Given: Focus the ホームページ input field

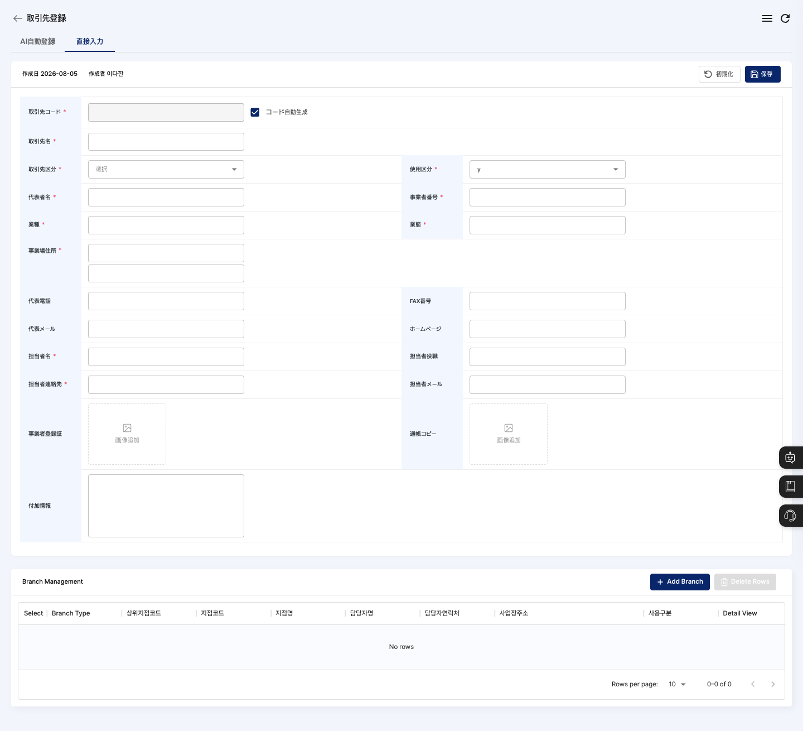Looking at the screenshot, I should coord(548,329).
